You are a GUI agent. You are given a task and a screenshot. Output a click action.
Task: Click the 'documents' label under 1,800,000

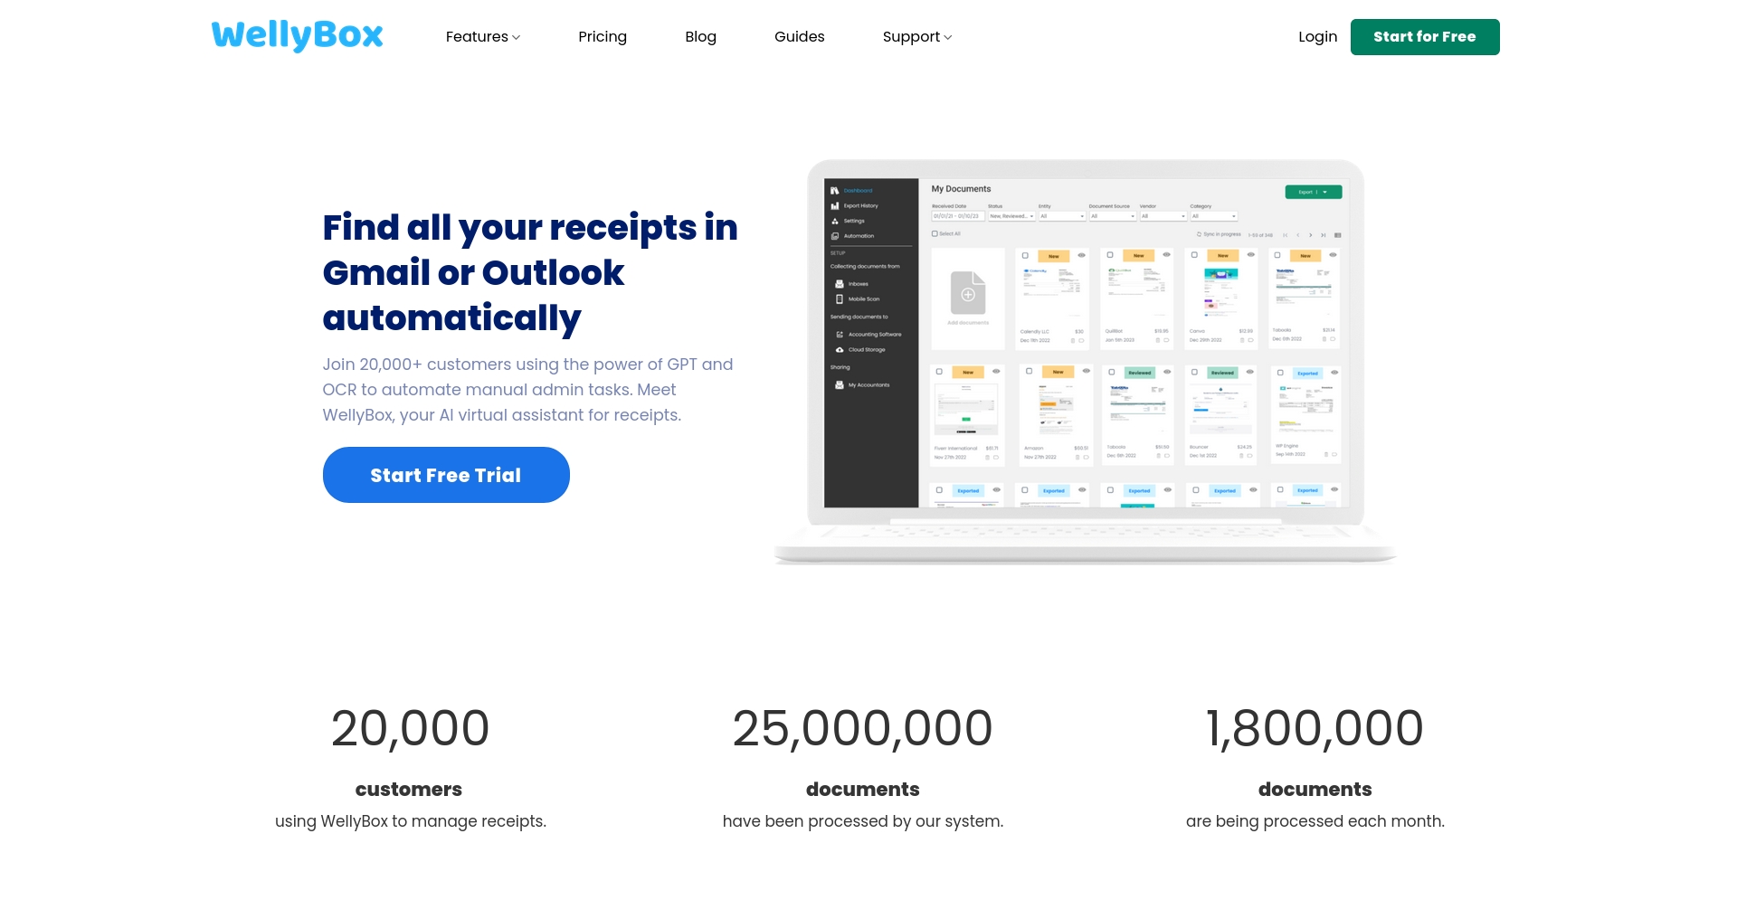tap(1315, 790)
